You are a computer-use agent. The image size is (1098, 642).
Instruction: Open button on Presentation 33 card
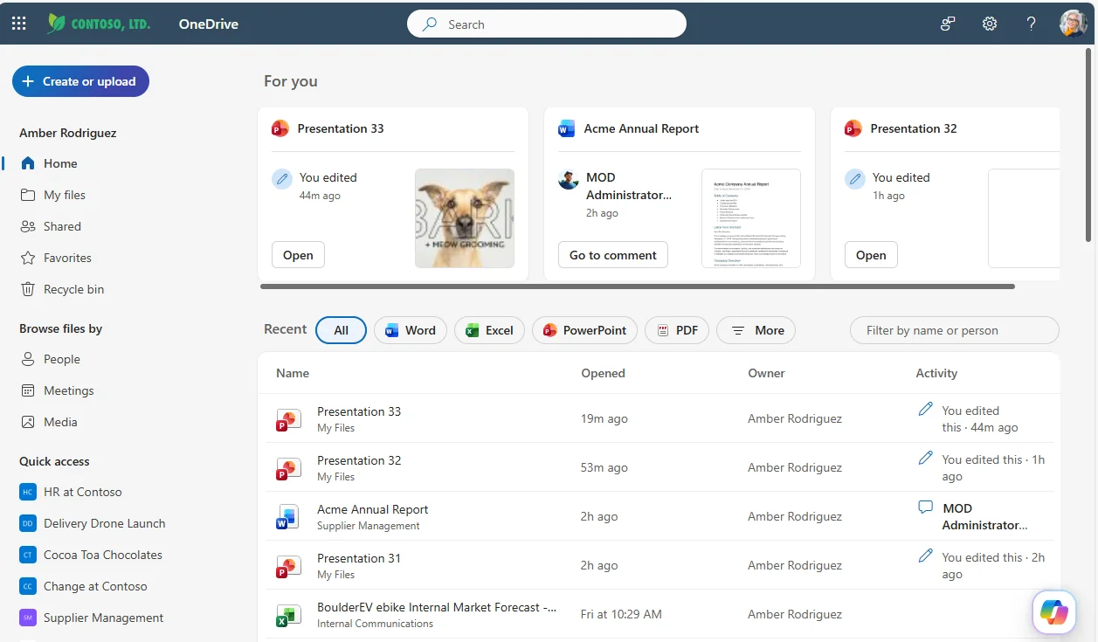(x=298, y=255)
